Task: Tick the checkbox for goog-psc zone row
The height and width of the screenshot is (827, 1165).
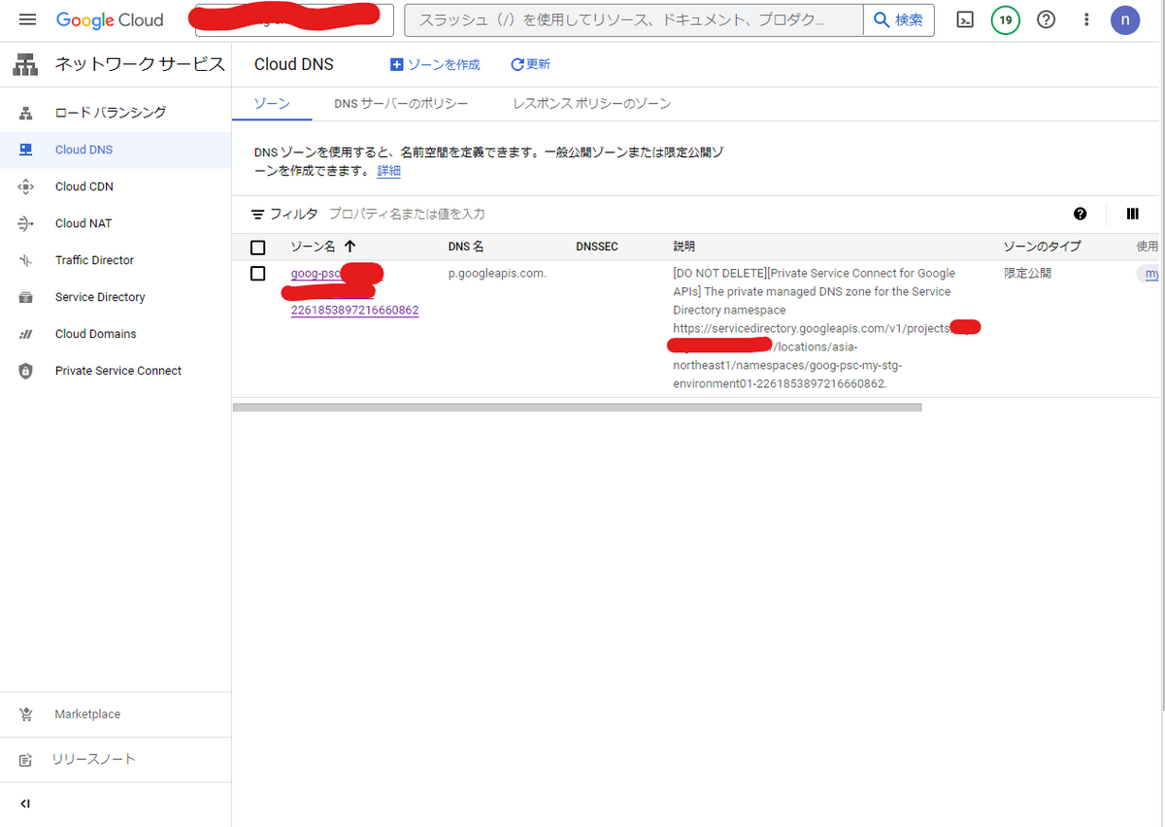Action: tap(258, 274)
